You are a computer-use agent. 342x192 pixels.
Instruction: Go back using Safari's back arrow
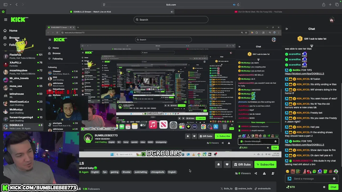17,5
